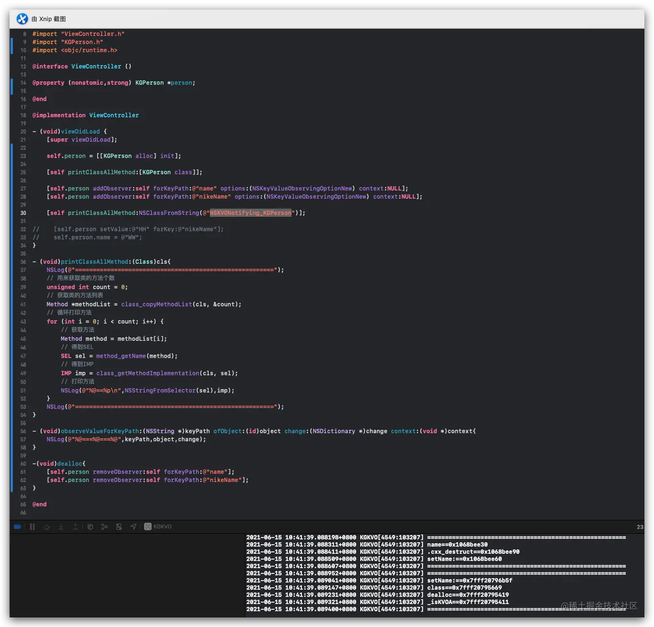Click line number 56 in gutter
This screenshot has width=654, height=627.
click(x=23, y=431)
